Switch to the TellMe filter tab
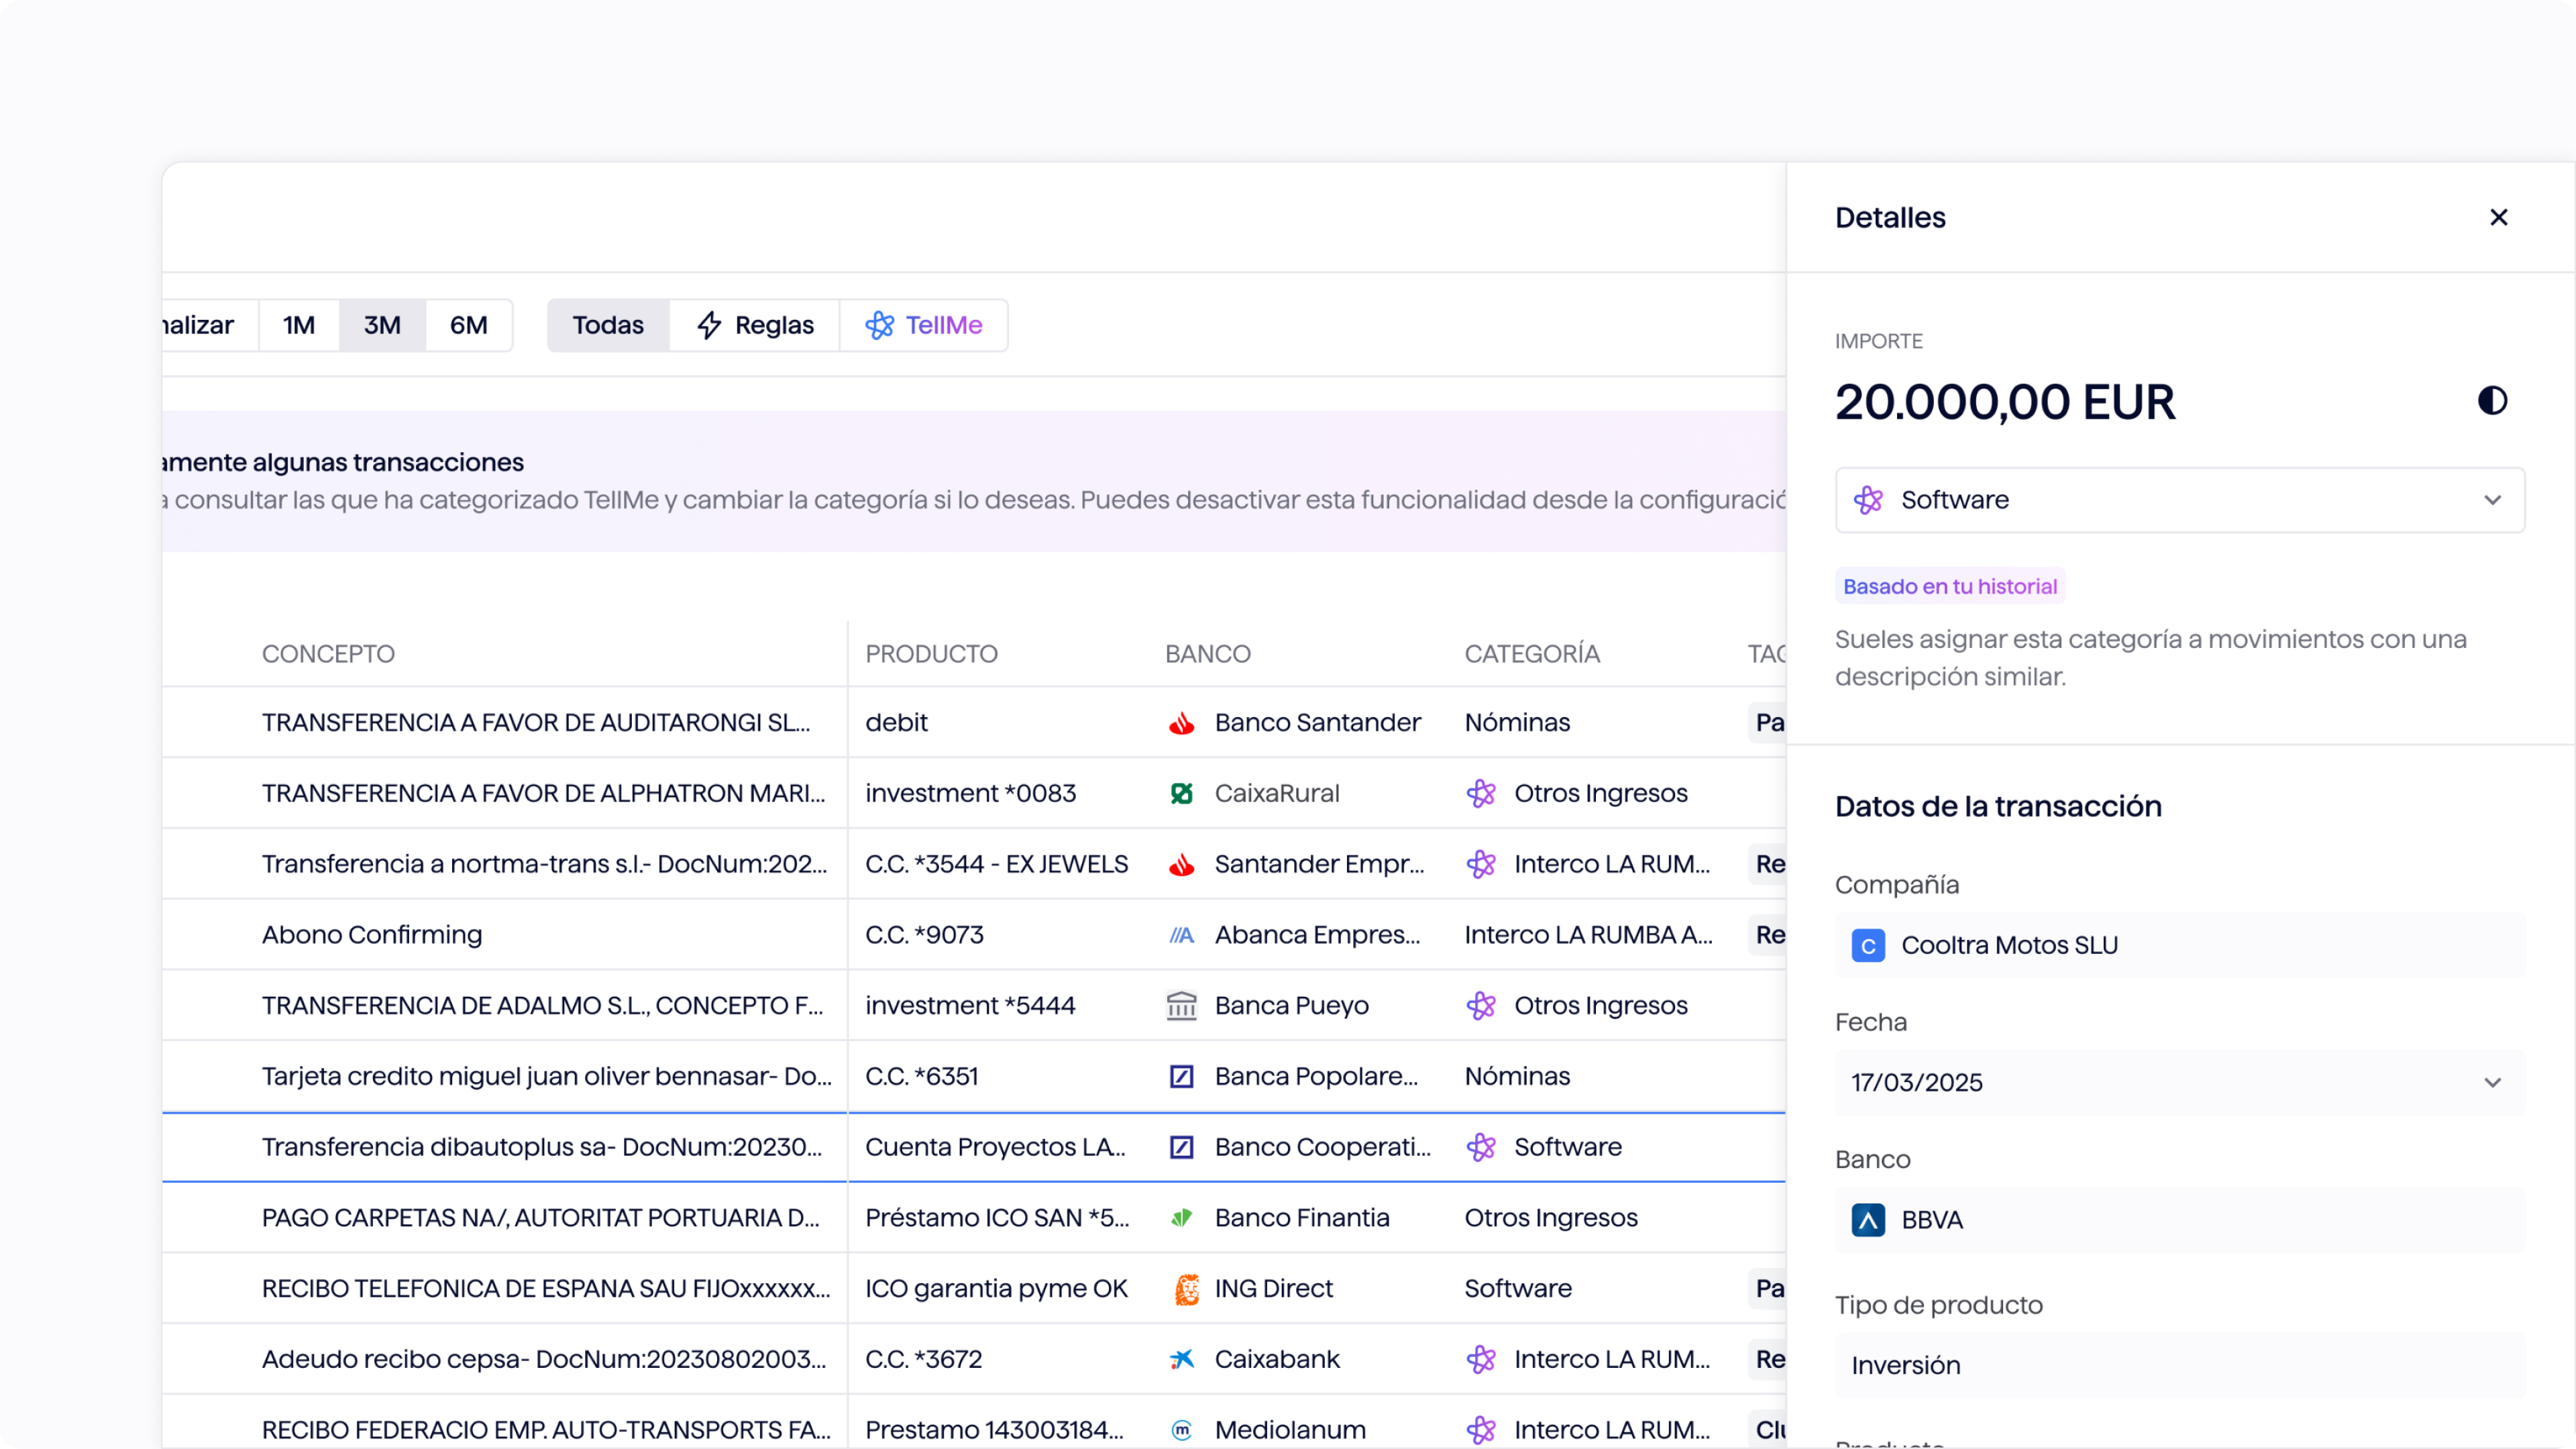The width and height of the screenshot is (2576, 1449). pyautogui.click(x=924, y=325)
